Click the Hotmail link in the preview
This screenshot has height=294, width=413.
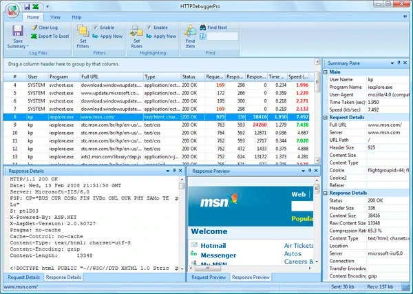[213, 246]
